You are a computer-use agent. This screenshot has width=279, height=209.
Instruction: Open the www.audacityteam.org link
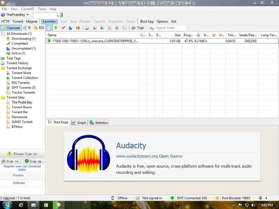click(137, 156)
